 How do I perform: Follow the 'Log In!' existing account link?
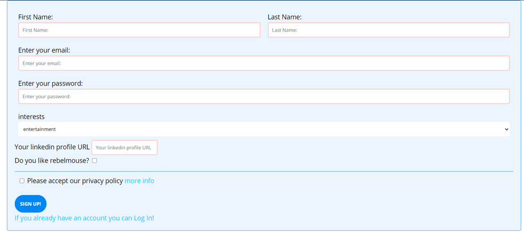pyautogui.click(x=143, y=218)
